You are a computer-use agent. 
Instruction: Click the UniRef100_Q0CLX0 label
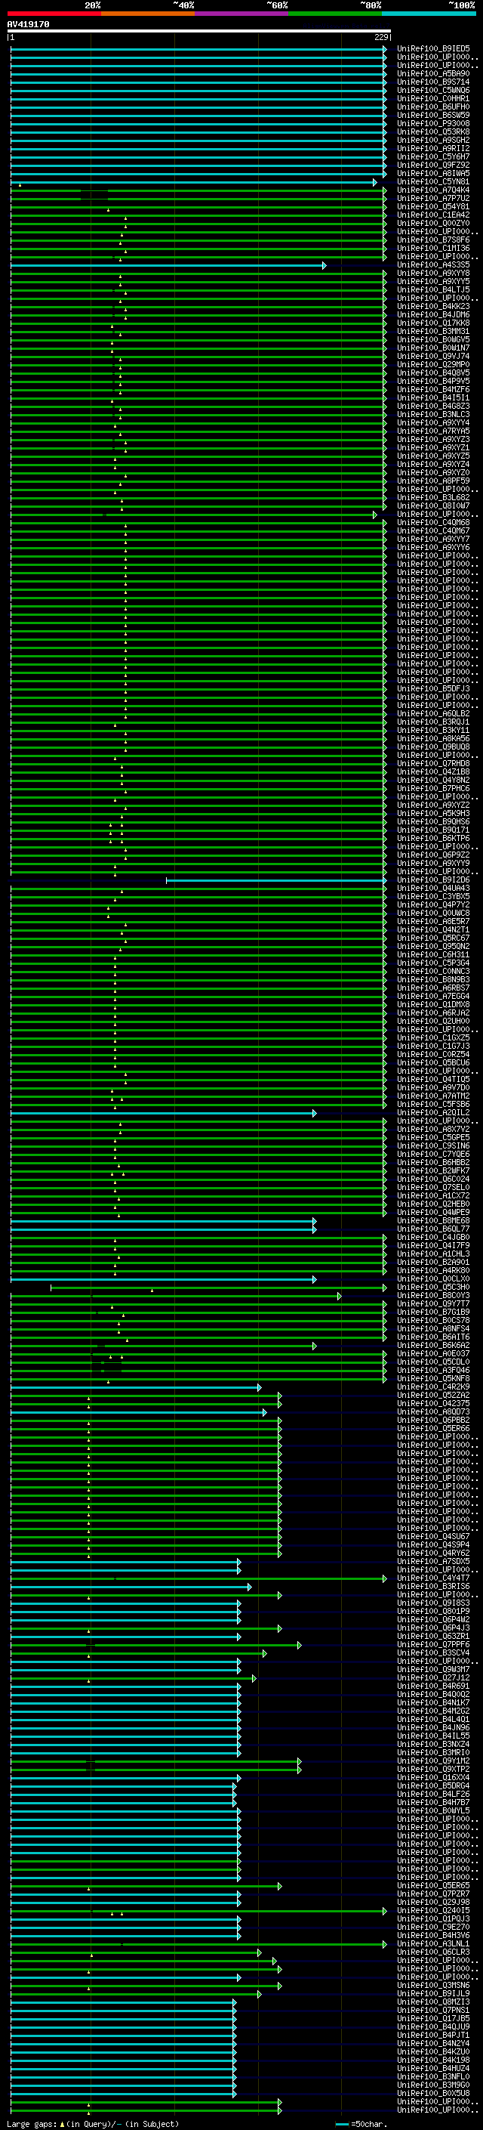(433, 1279)
